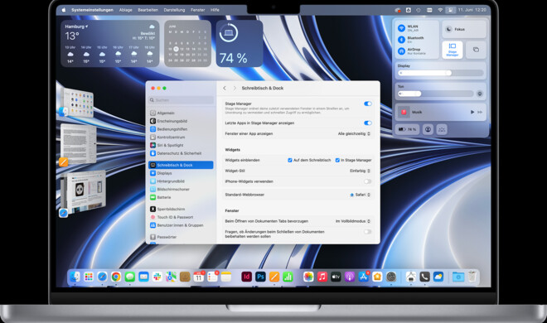Go back with the left chevron button
Viewport: 547px width, 323px height.
225,88
